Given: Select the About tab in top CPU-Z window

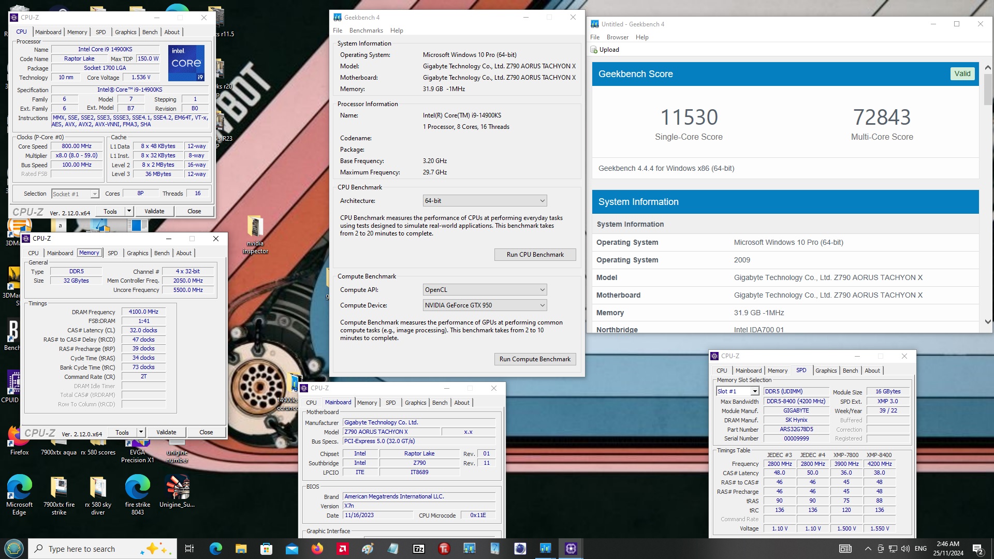Looking at the screenshot, I should pos(172,32).
